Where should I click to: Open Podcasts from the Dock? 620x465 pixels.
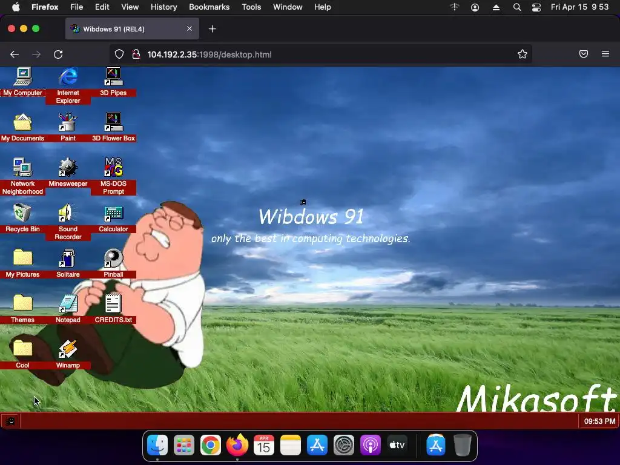click(370, 445)
